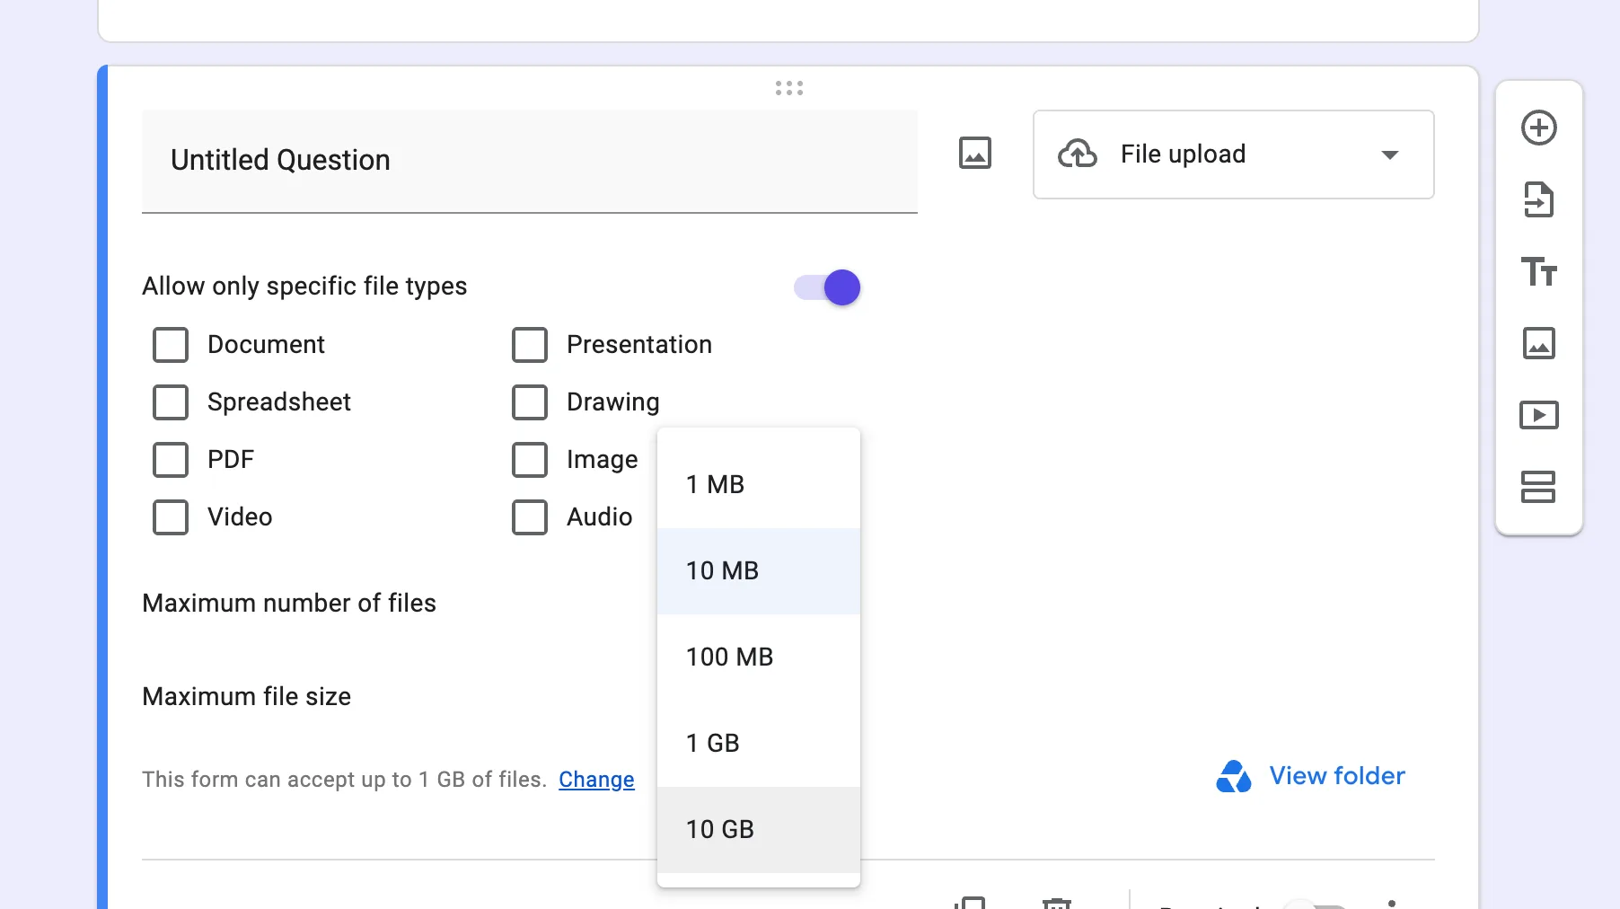Image resolution: width=1620 pixels, height=909 pixels.
Task: Click the Maximum number of files label
Action: coord(289,604)
